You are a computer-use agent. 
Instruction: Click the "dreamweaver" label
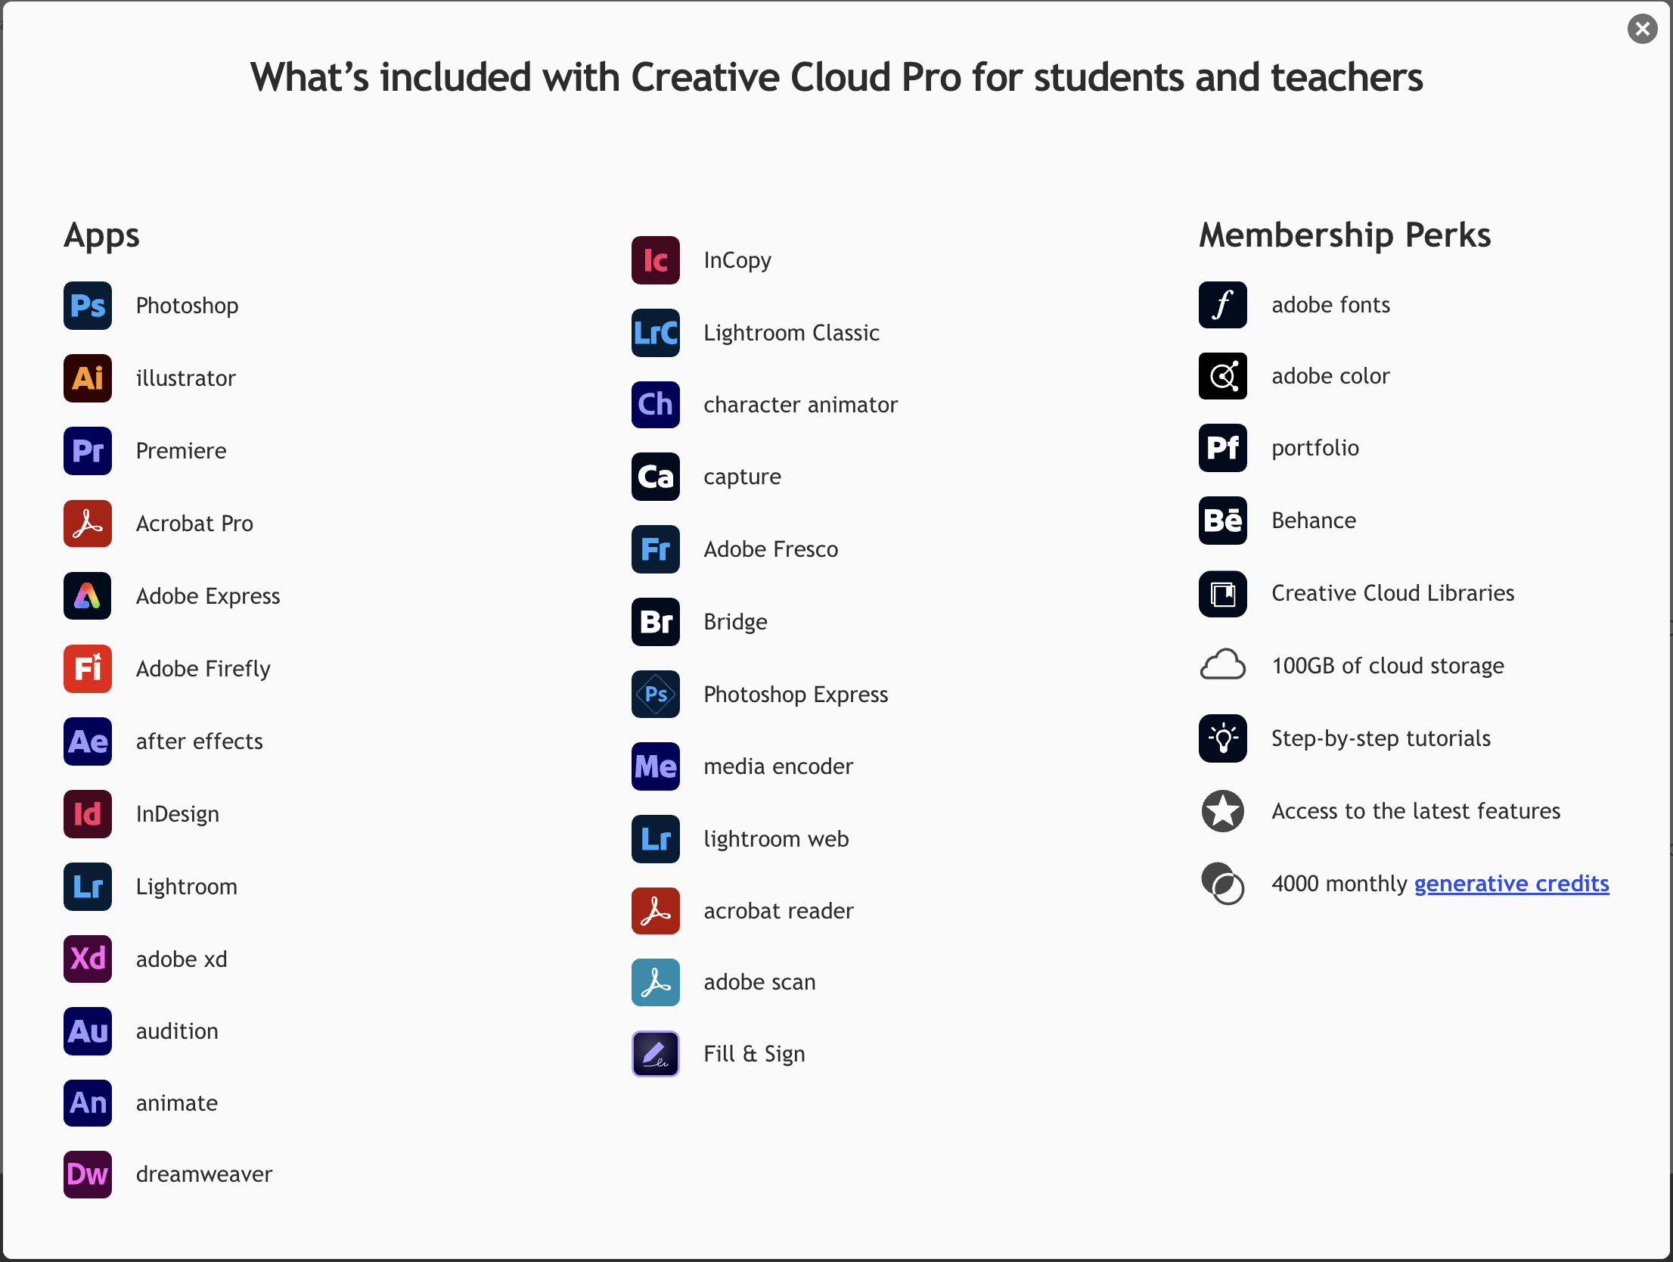click(204, 1174)
